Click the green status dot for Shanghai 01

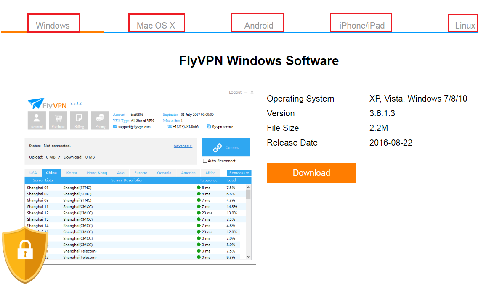(199, 188)
